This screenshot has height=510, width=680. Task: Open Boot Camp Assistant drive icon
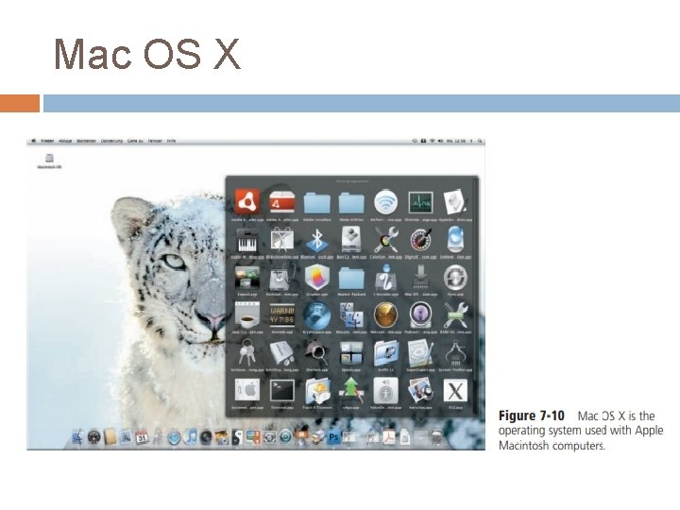tap(351, 239)
